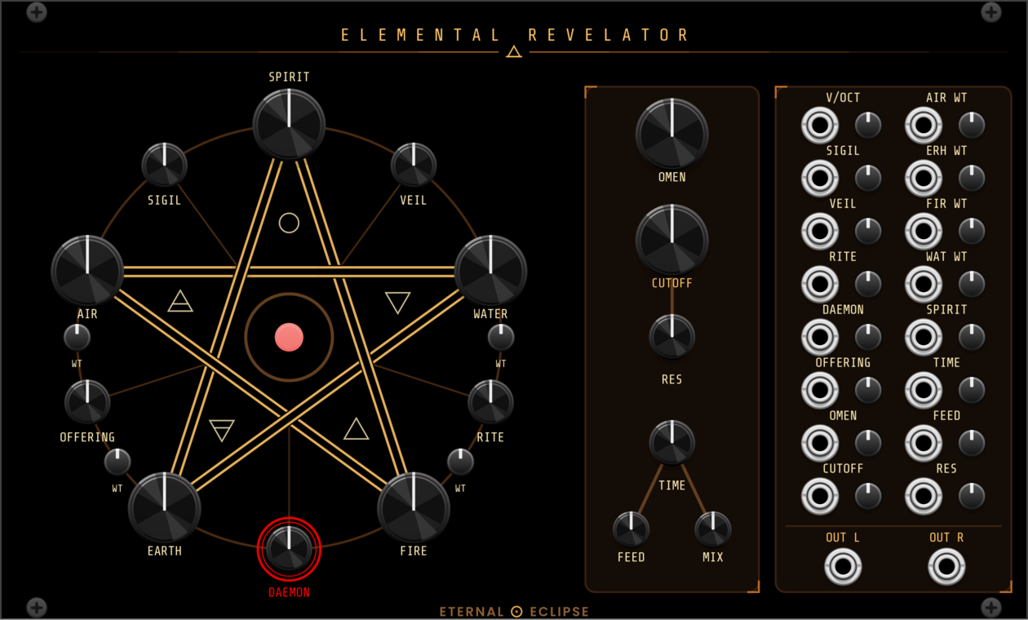
Task: Click the pink center pad in pentagram
Action: pyautogui.click(x=289, y=337)
